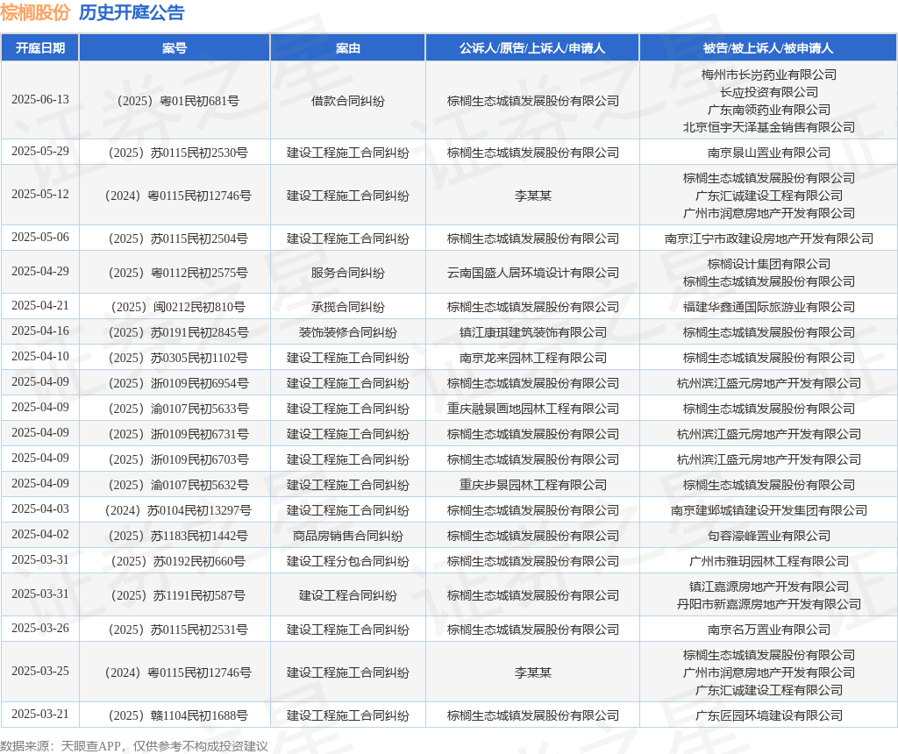Screen dimensions: 898x754
Task: Click plaintiff 重庆步景园林工程有限公司
Action: pos(532,485)
